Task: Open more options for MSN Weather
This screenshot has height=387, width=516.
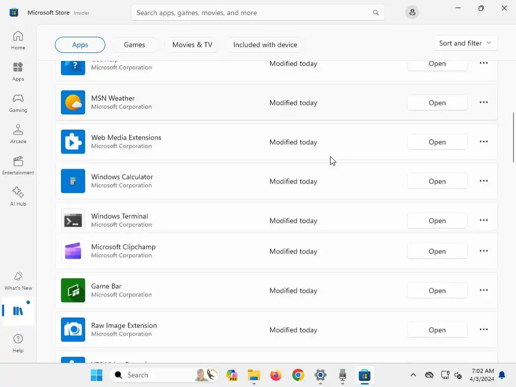Action: click(483, 102)
